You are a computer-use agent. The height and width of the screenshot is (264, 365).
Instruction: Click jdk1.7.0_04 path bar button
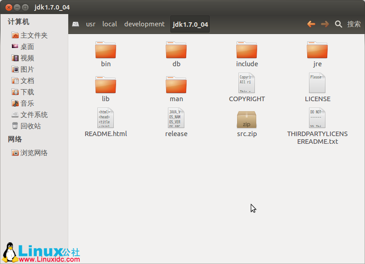(190, 24)
